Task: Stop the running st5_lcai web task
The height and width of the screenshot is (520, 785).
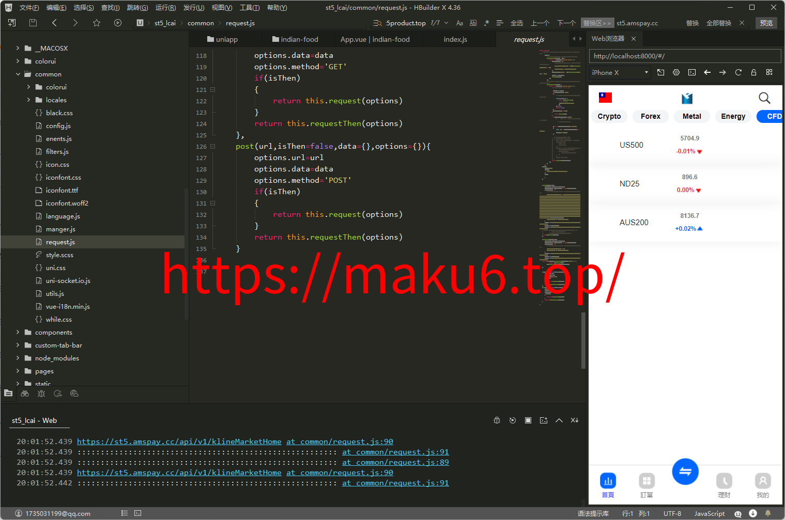Action: point(528,420)
